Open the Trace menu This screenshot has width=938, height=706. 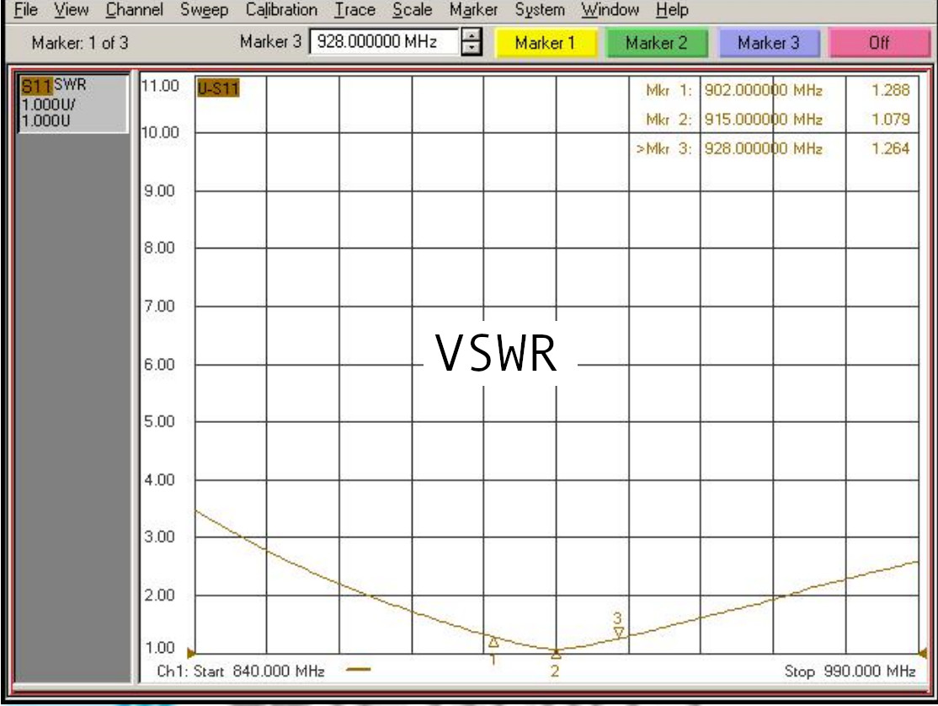pos(354,10)
